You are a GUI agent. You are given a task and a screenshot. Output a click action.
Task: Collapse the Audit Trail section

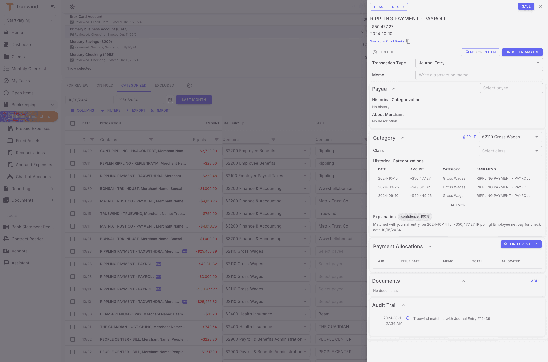click(404, 305)
